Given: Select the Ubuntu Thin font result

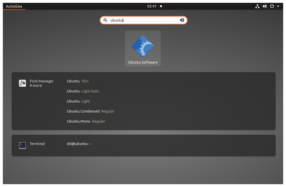Looking at the screenshot, I should 78,81.
